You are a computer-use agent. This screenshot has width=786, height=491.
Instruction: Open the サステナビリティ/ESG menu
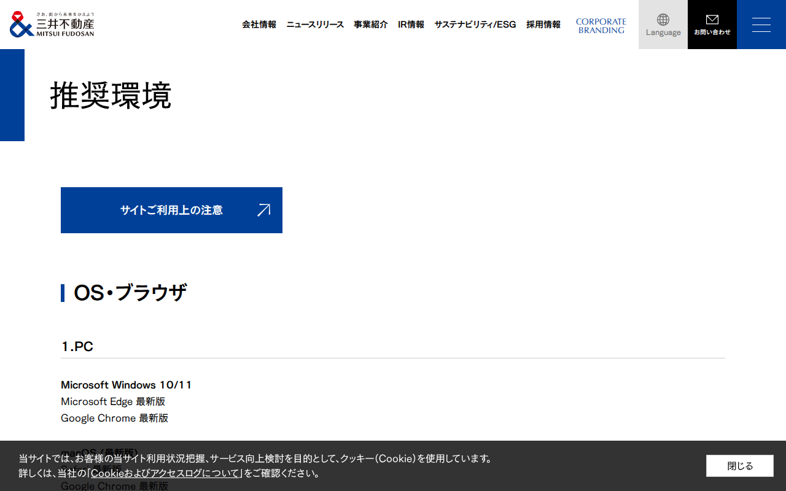point(475,25)
